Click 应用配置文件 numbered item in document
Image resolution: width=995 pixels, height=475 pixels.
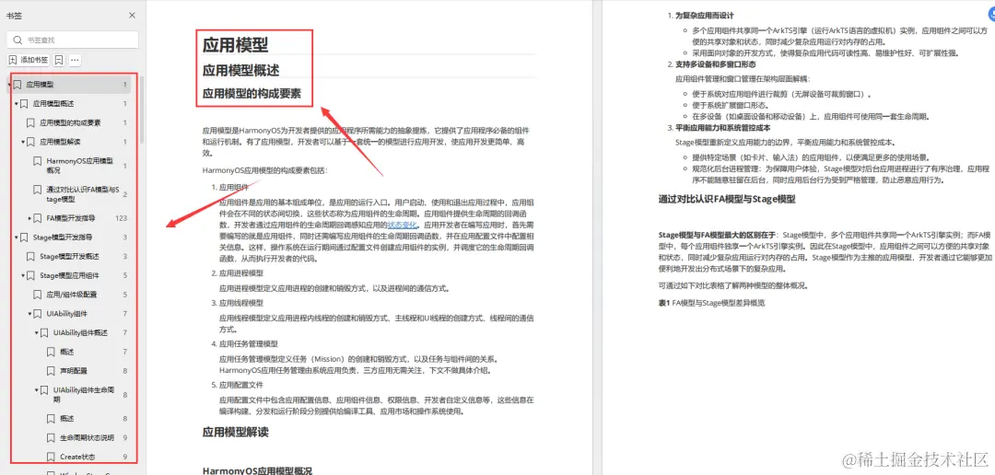click(240, 384)
